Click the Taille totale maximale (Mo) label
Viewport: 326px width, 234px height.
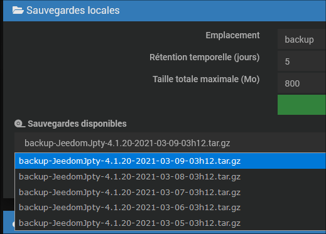coord(206,79)
